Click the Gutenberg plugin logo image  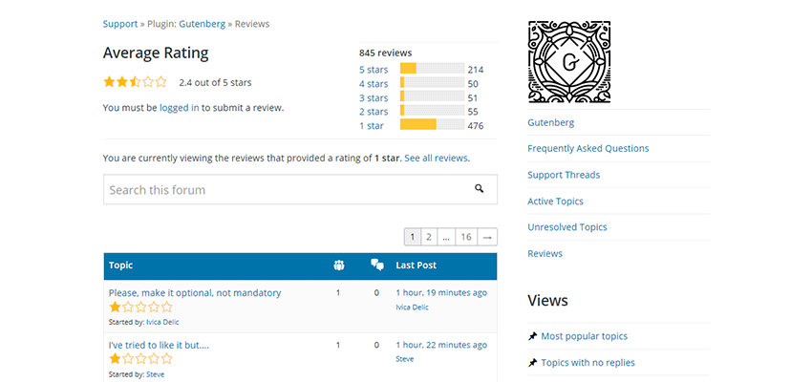(569, 62)
